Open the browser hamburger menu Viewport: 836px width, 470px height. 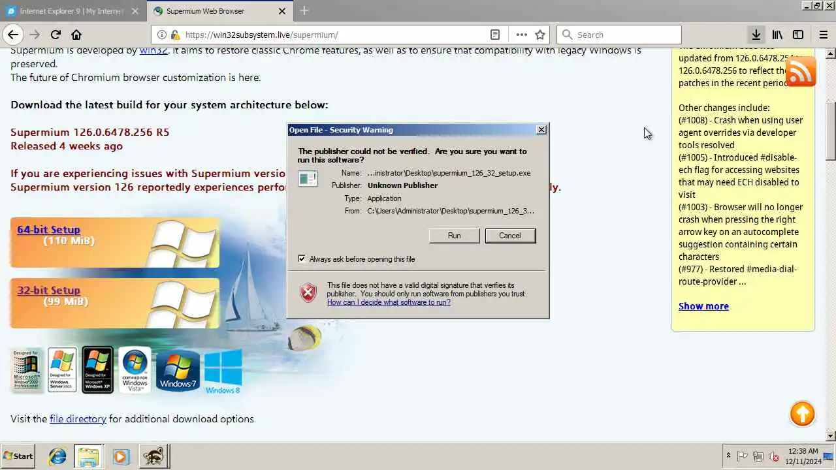[x=823, y=35]
